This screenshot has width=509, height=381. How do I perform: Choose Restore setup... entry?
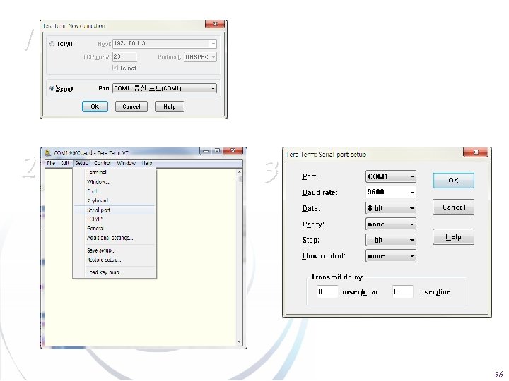point(115,260)
